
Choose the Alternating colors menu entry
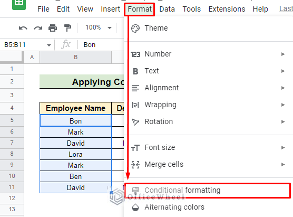tap(208, 207)
